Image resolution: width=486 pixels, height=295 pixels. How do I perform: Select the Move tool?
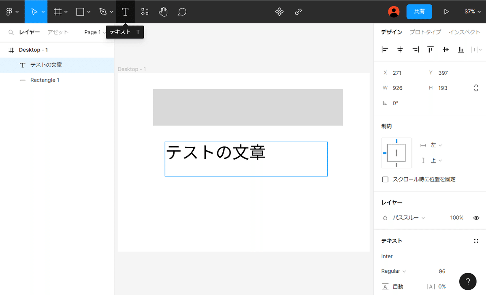click(34, 12)
